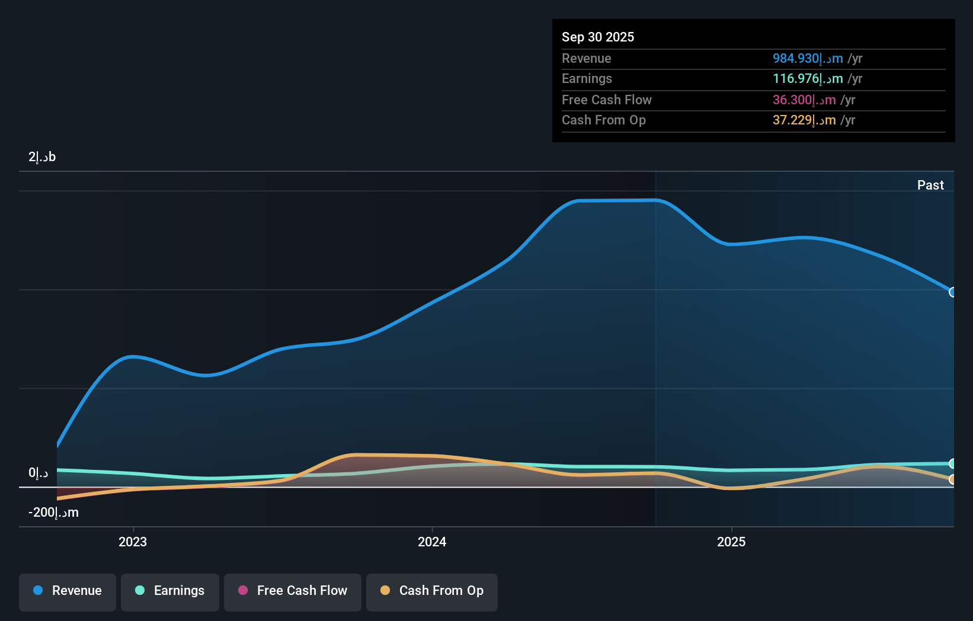Toggle the Earnings series visibility

169,592
